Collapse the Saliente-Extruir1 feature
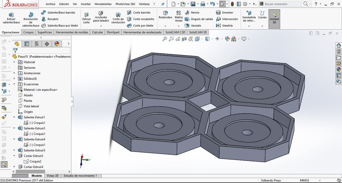The image size is (342, 183). (x=14, y=117)
